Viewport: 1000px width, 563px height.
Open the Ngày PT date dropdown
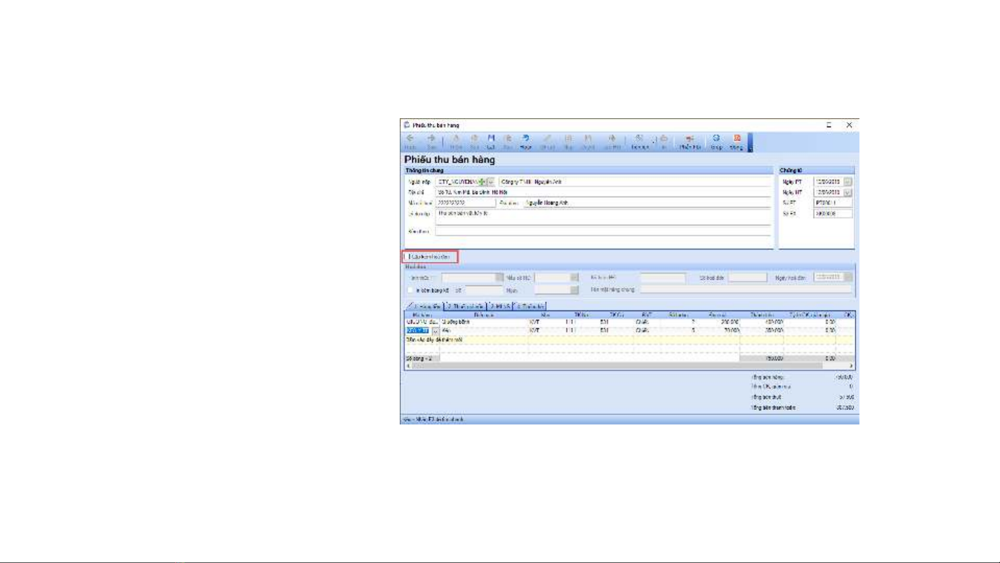847,182
